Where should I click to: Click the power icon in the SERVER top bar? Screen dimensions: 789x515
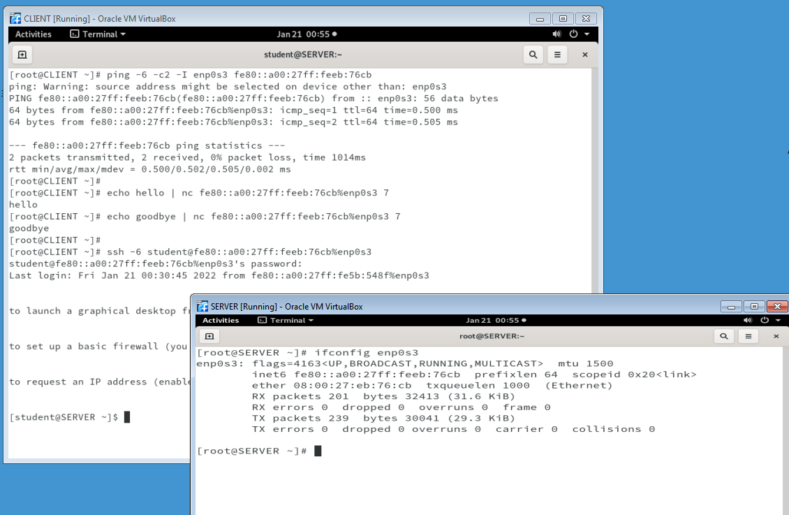[765, 320]
